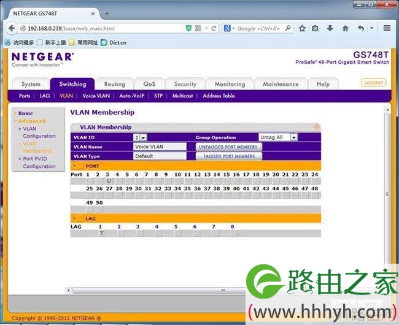
Task: Expand the Basic sidebar section
Action: point(25,113)
